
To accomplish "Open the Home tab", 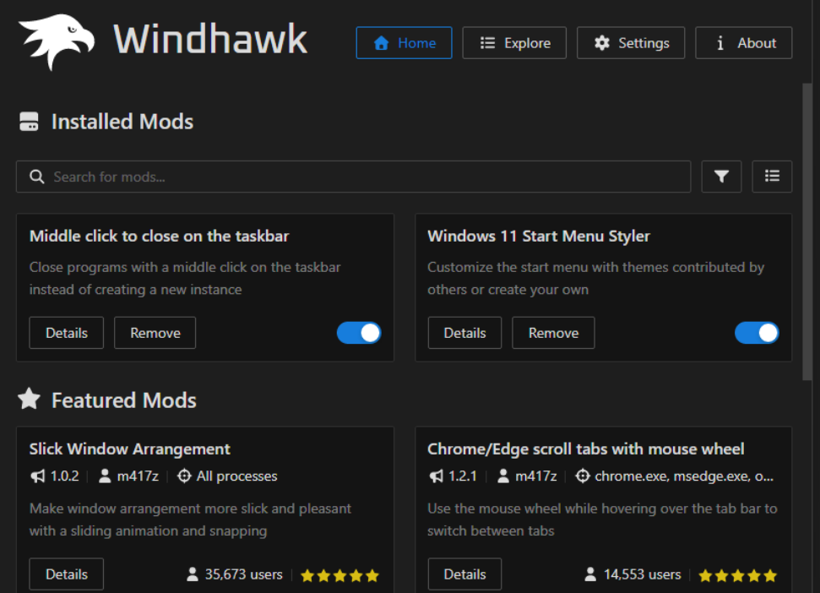I will tap(404, 43).
